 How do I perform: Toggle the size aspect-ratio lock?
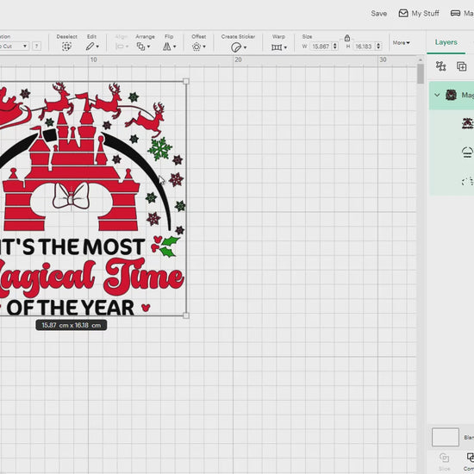[x=347, y=38]
